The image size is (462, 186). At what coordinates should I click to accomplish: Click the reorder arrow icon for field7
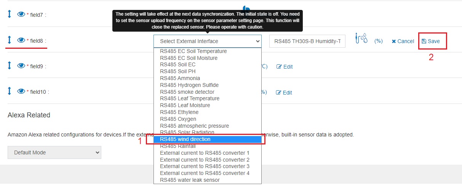pos(10,14)
